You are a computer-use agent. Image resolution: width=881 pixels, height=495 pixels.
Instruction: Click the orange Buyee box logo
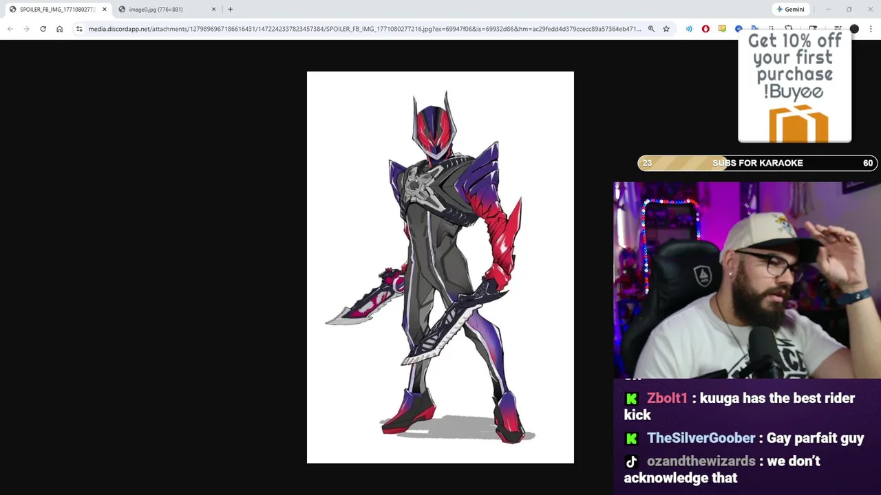click(x=798, y=124)
